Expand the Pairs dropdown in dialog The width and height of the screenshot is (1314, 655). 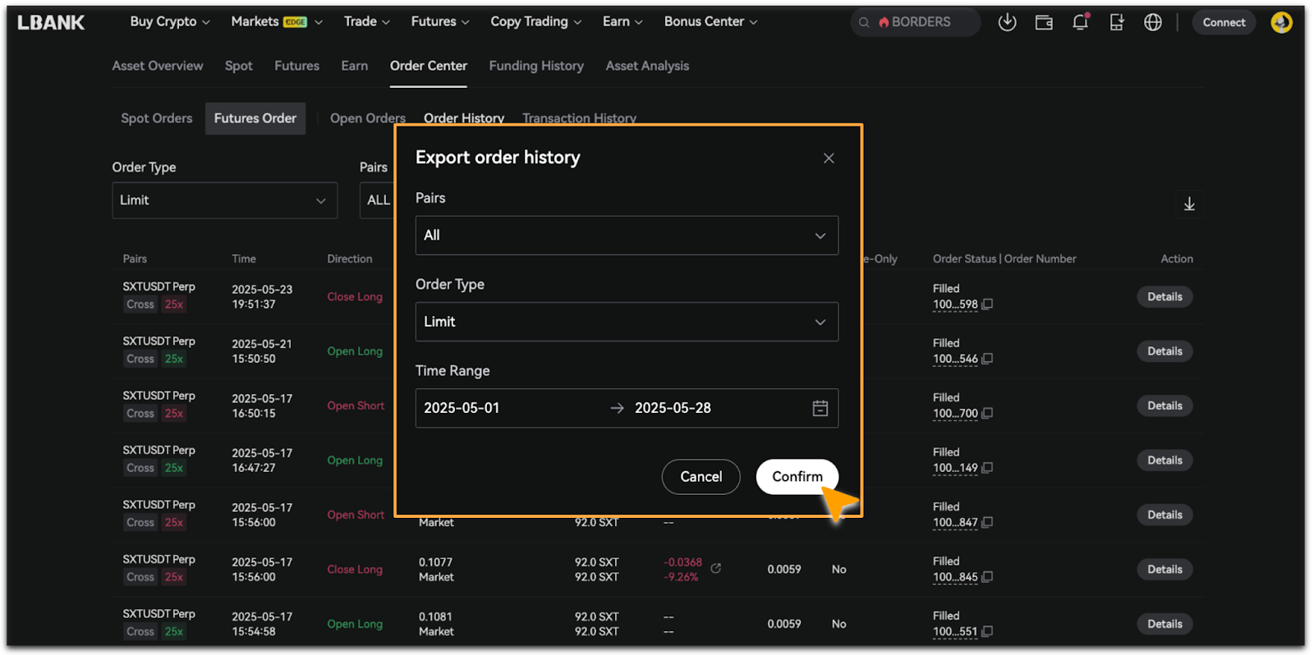pyautogui.click(x=626, y=236)
